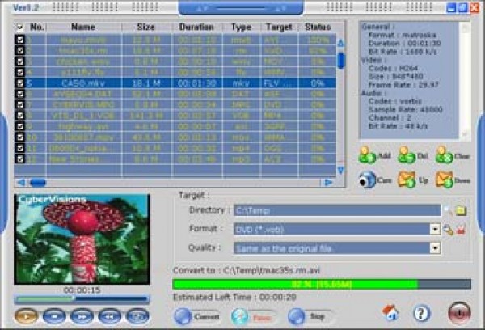
Task: Click the fifth preview control button
Action: 138,316
